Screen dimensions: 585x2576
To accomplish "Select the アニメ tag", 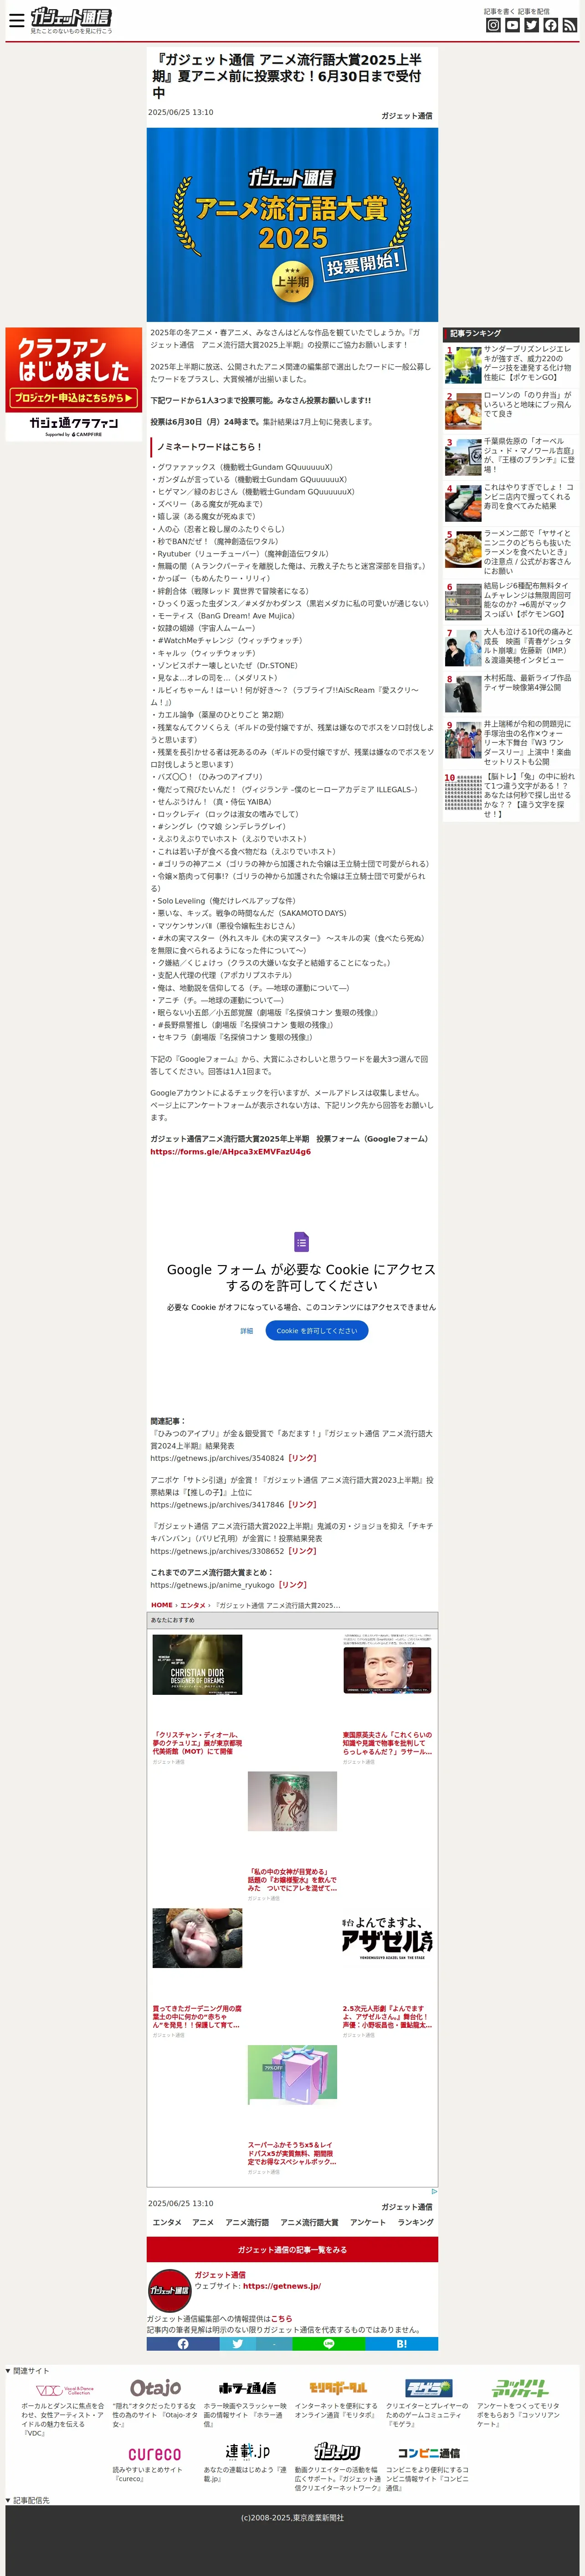I will point(203,2222).
